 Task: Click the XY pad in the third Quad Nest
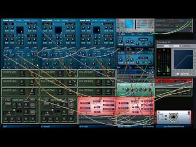point(96,30)
